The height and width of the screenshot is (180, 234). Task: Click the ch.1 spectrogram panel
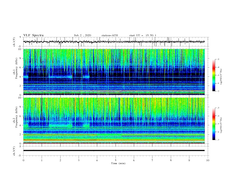coord(114,72)
